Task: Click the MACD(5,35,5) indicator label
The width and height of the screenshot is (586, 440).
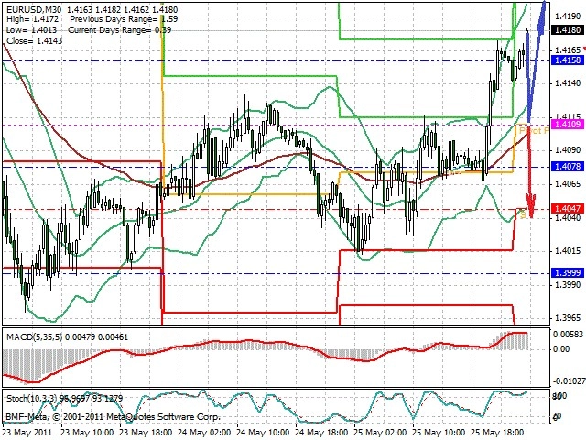Action: (35, 336)
